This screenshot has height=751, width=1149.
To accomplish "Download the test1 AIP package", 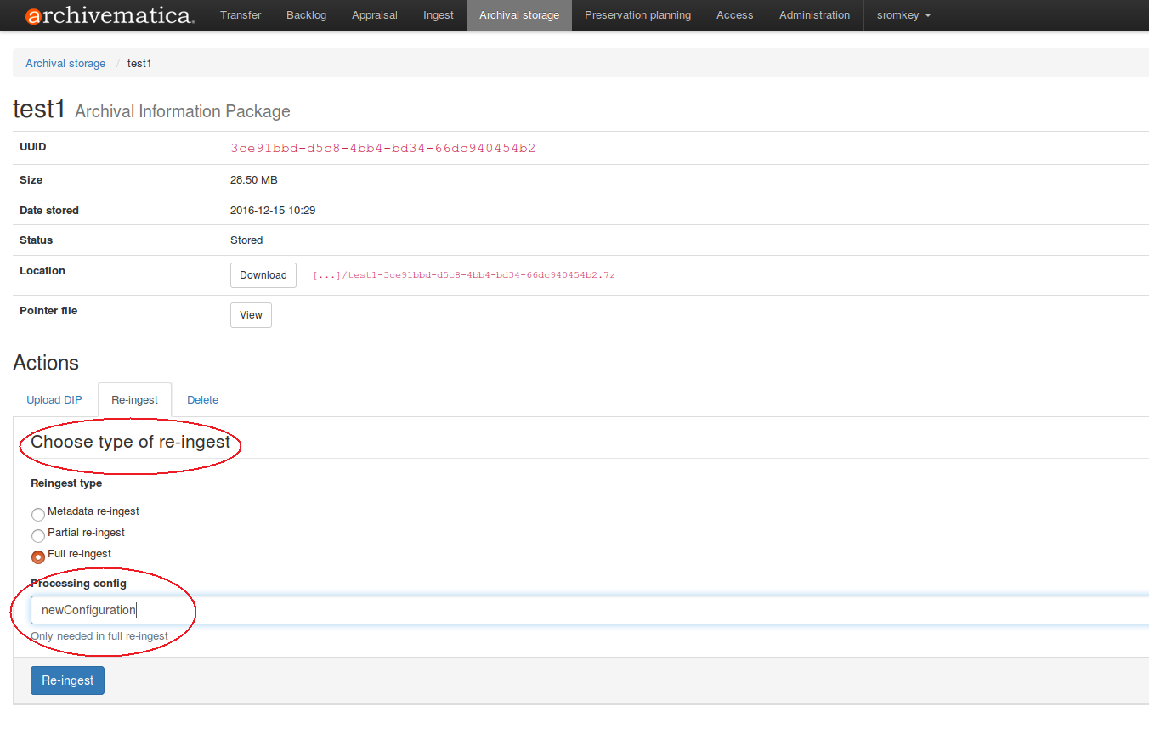I will [x=263, y=275].
